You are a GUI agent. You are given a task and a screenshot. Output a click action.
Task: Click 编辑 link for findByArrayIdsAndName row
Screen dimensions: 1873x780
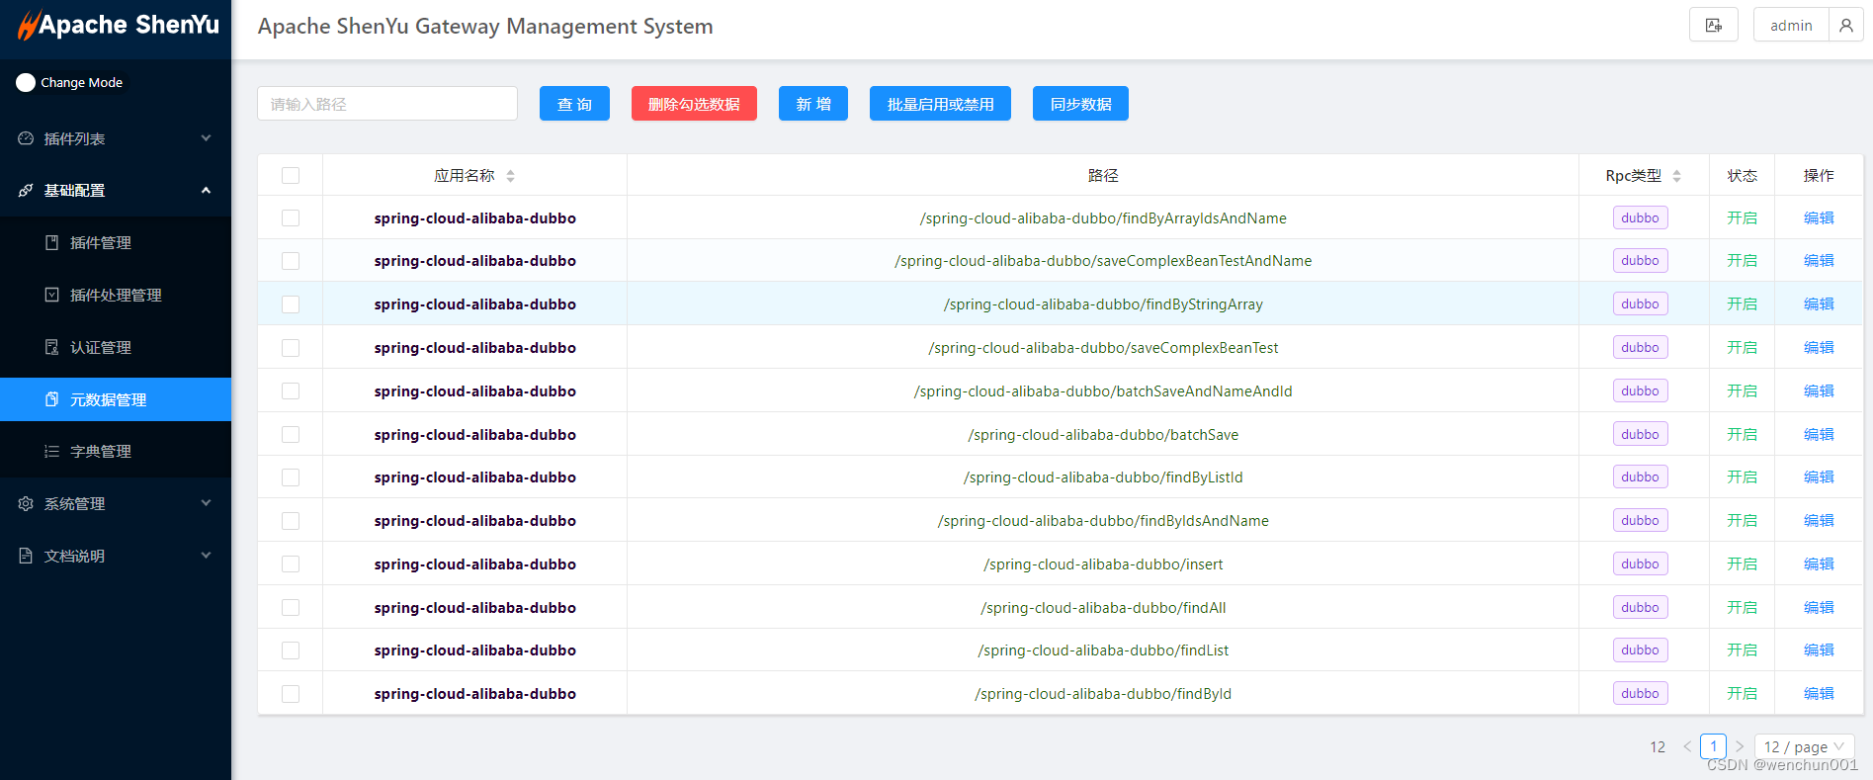point(1819,217)
